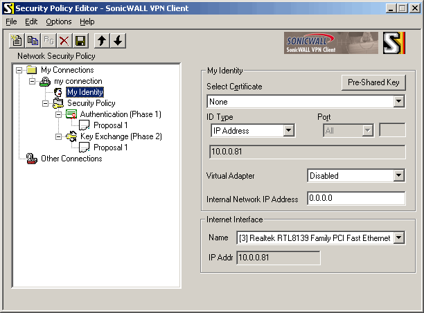Click the My Connections folder icon
This screenshot has width=424, height=313.
[x=32, y=70]
